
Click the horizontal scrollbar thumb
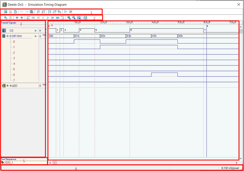pos(54,163)
